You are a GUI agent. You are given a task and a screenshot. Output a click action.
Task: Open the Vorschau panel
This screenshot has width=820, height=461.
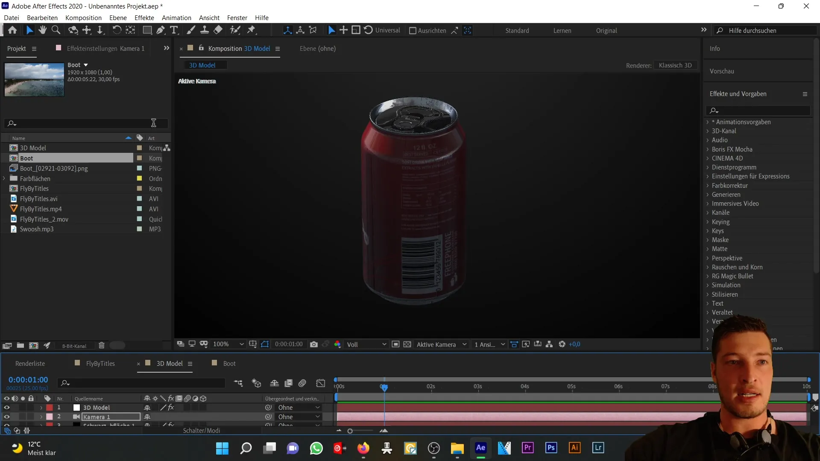point(722,71)
